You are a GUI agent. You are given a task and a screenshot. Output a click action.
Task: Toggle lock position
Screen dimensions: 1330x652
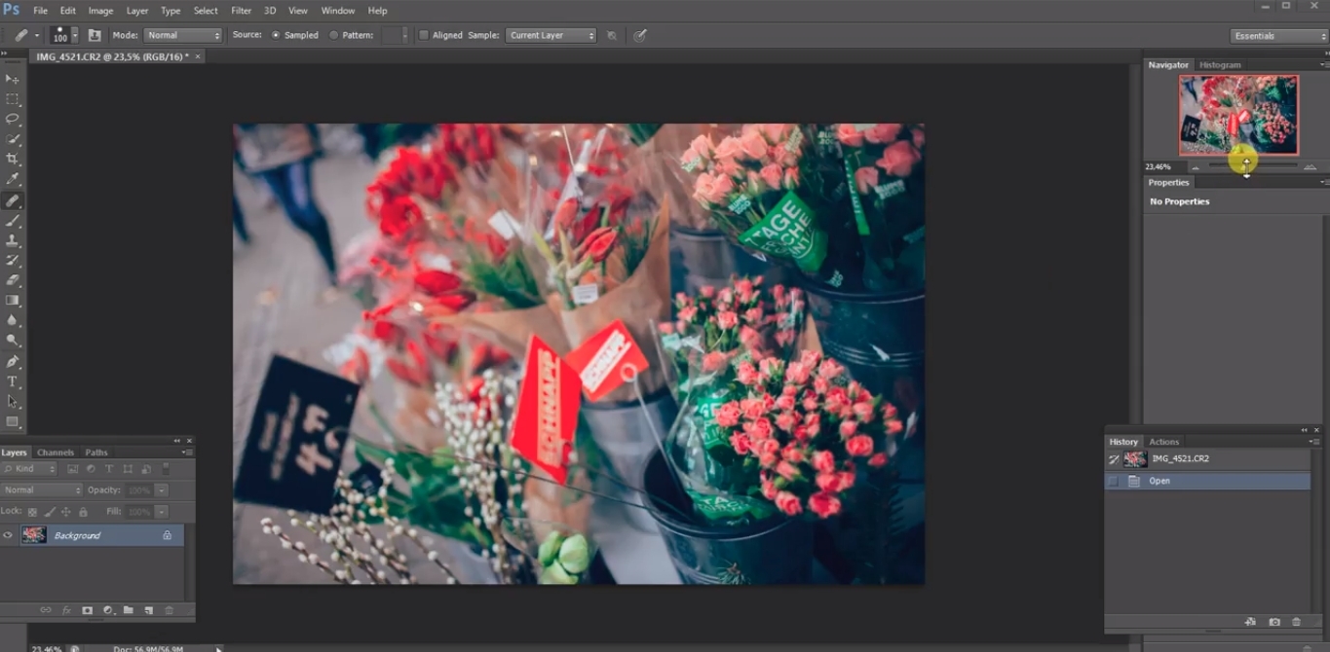coord(66,512)
